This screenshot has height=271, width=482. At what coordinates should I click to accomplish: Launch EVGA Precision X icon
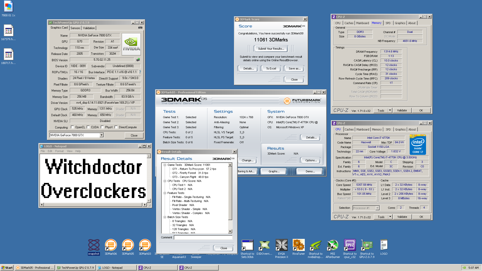pos(281,249)
